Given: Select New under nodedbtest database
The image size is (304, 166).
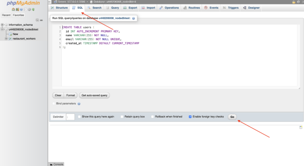Looking at the screenshot, I should point(15,34).
